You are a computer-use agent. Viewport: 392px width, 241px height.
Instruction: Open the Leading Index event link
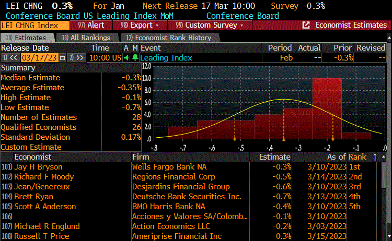pos(166,58)
